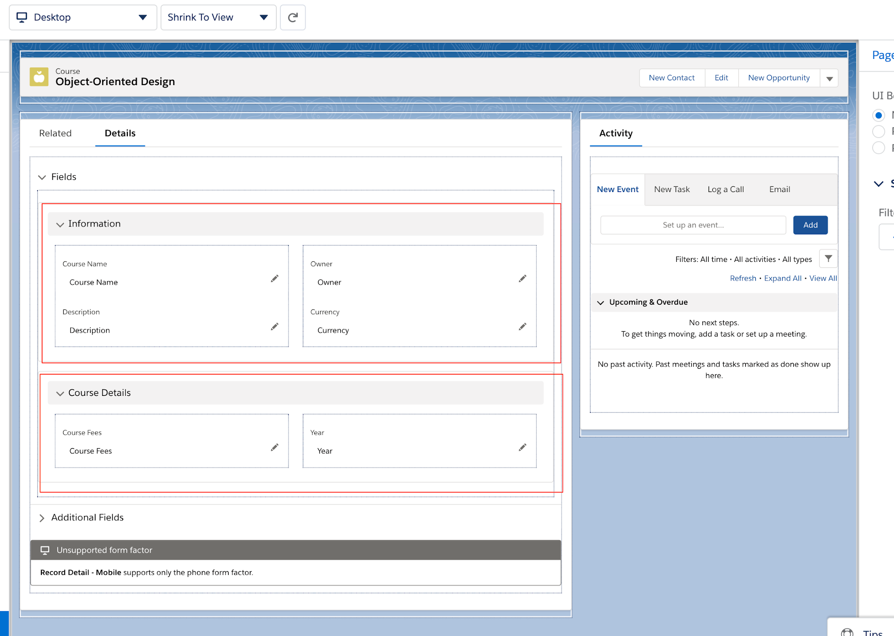Click the Set up an event input field
This screenshot has width=894, height=636.
point(693,225)
